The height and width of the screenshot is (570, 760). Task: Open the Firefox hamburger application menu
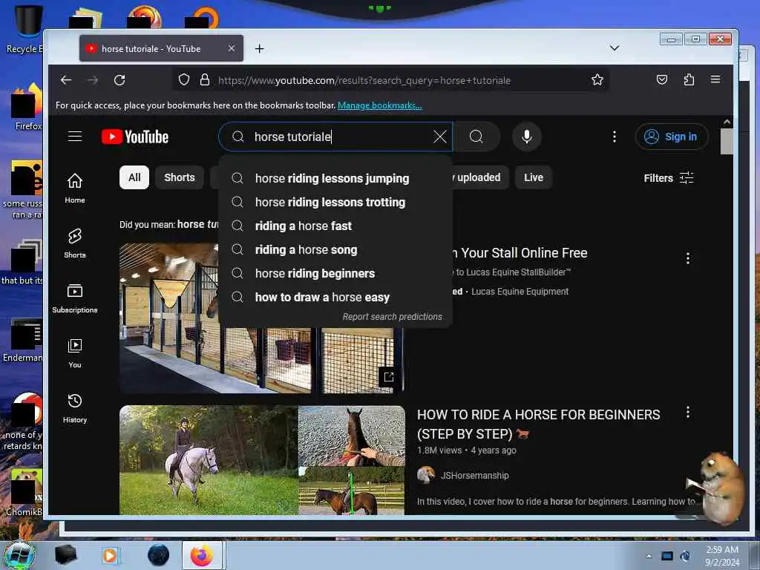pyautogui.click(x=715, y=79)
